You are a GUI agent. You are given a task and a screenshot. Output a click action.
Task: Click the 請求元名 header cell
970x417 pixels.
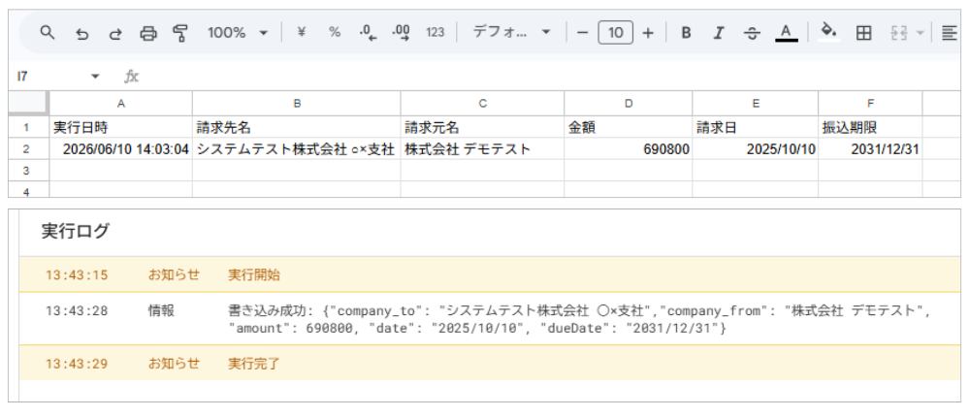tap(482, 127)
